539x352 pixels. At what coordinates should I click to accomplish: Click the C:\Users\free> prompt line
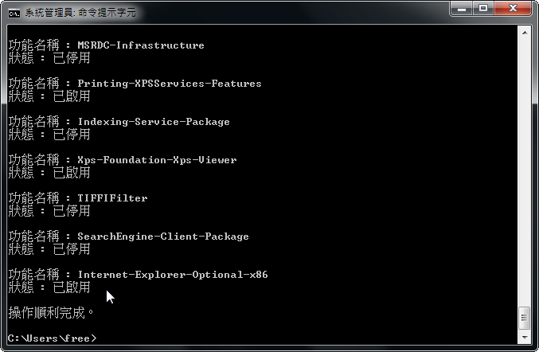(53, 338)
